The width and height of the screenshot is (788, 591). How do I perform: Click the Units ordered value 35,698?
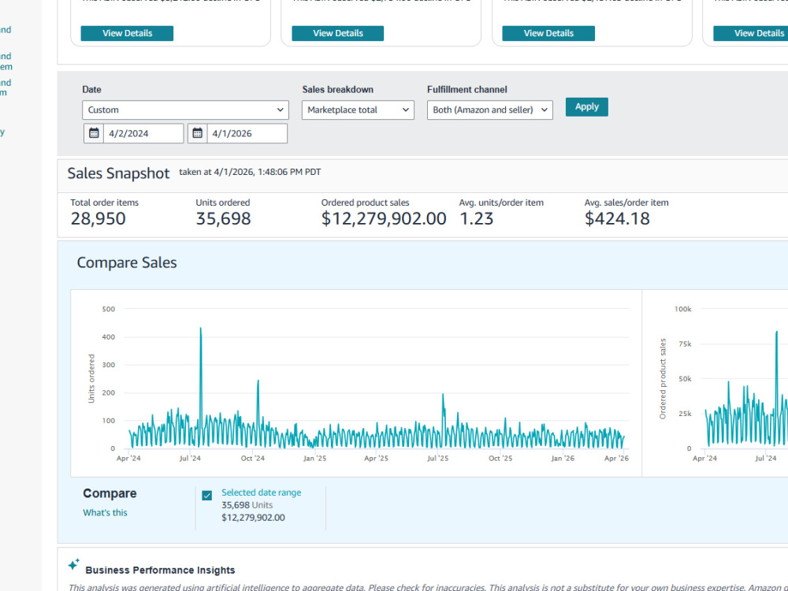point(223,218)
